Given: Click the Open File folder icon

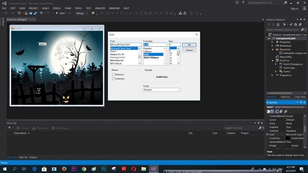Looking at the screenshot, I should [26, 13].
